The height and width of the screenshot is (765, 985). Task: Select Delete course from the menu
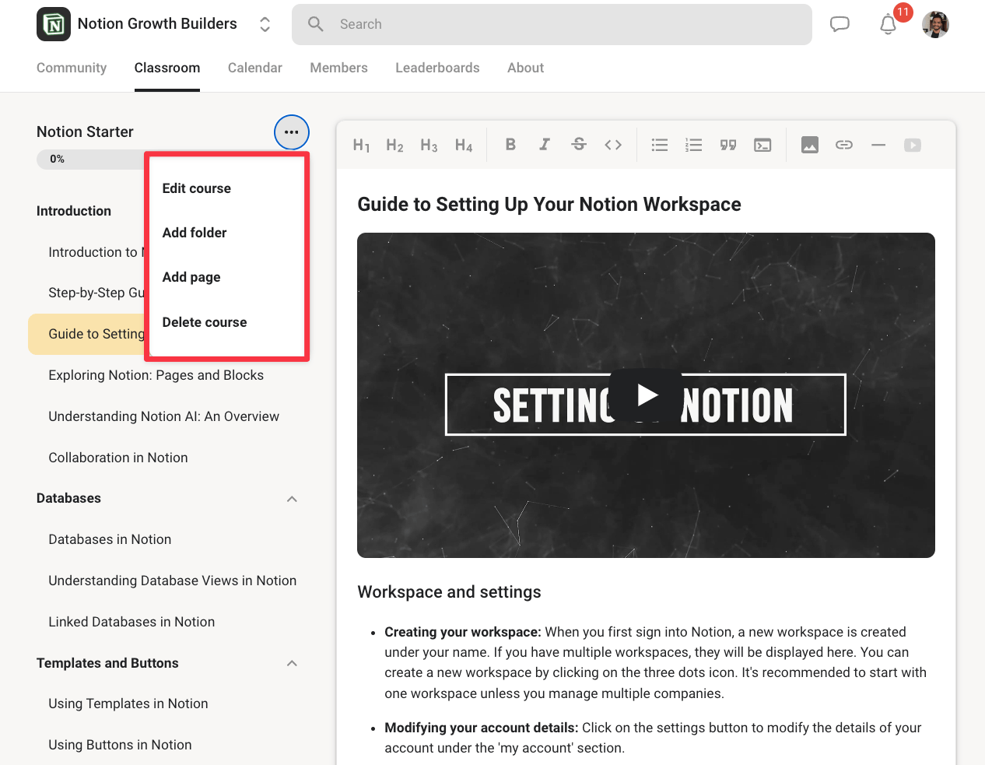coord(204,322)
